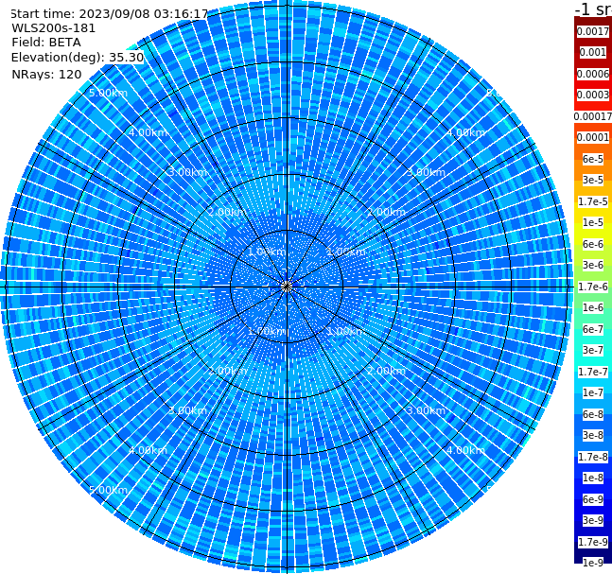Select the '3e-6' colorbar tick
This screenshot has width=612, height=574.
pyautogui.click(x=593, y=265)
